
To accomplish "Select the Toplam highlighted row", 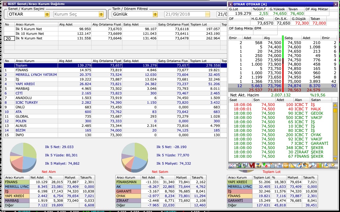I will [x=115, y=65].
